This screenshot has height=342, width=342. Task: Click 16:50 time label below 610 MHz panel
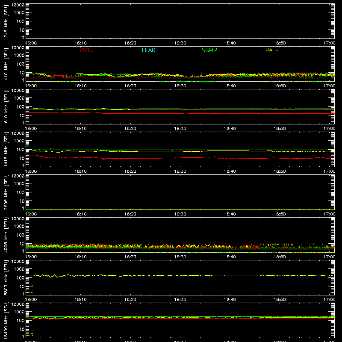coord(280,129)
